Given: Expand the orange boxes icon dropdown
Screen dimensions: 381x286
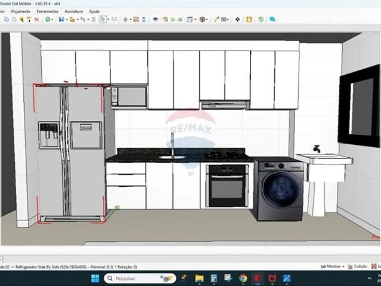Looking at the screenshot, I should [x=78, y=20].
